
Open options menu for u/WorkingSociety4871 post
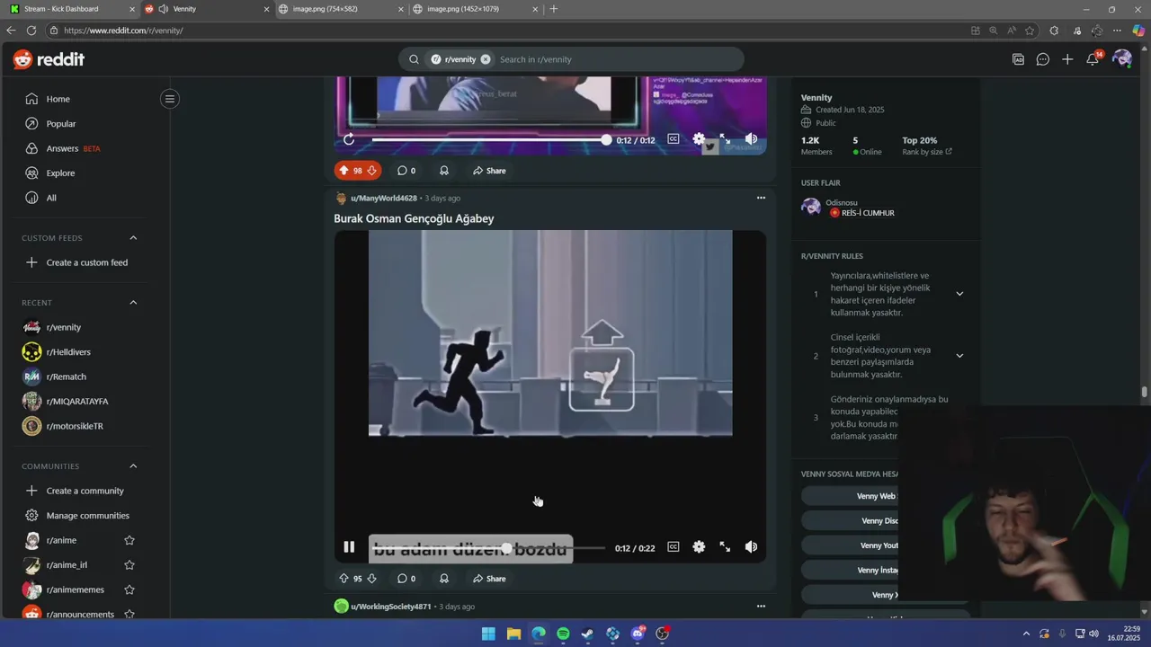pyautogui.click(x=761, y=607)
